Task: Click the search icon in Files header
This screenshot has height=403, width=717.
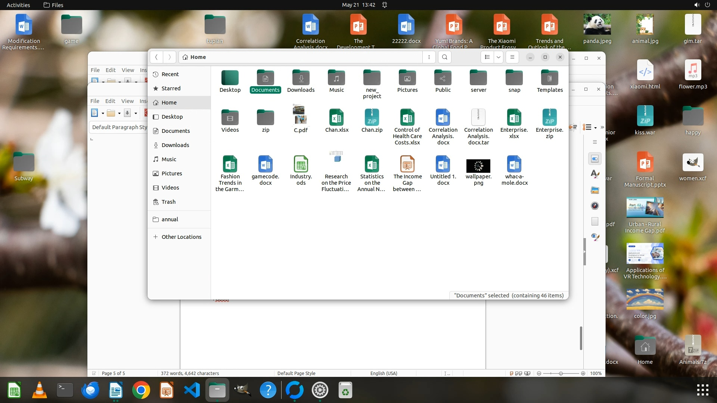Action: (444, 57)
